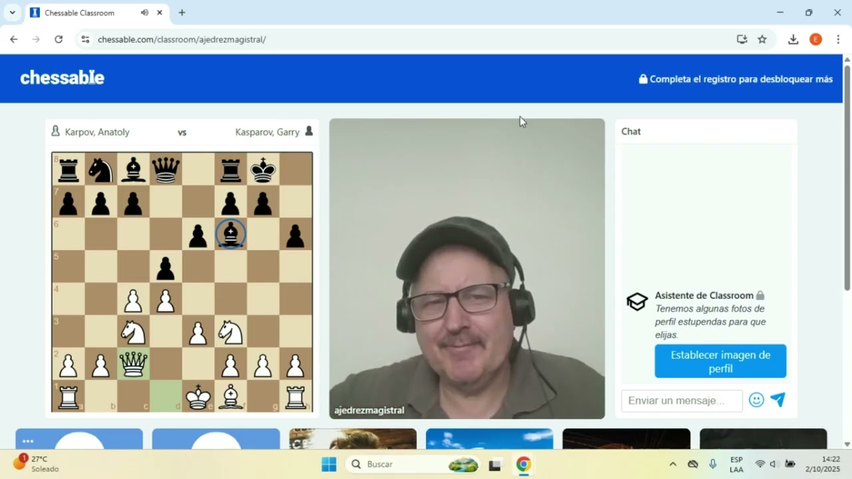
Task: Click the Asistente de Classroom graduation cap icon
Action: click(x=637, y=302)
